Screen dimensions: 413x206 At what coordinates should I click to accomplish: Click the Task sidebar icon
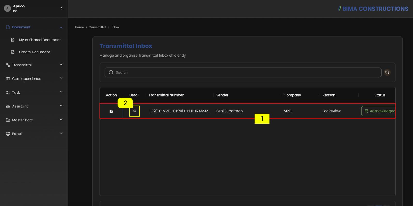8,92
